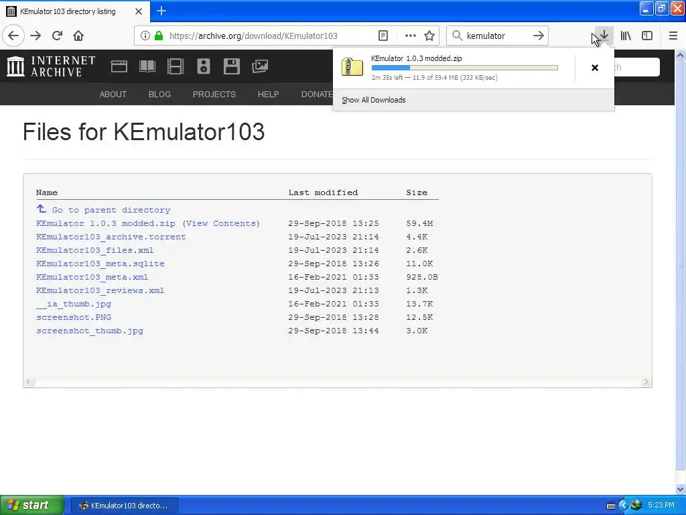Expand hidden tray icons arrow
This screenshot has width=686, height=515.
[x=624, y=506]
